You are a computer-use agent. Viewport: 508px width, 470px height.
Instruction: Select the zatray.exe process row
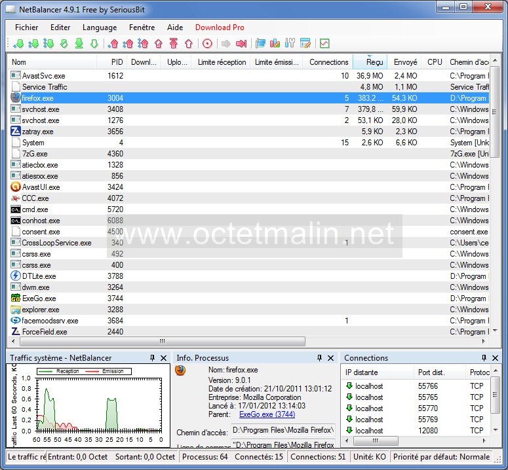248,132
